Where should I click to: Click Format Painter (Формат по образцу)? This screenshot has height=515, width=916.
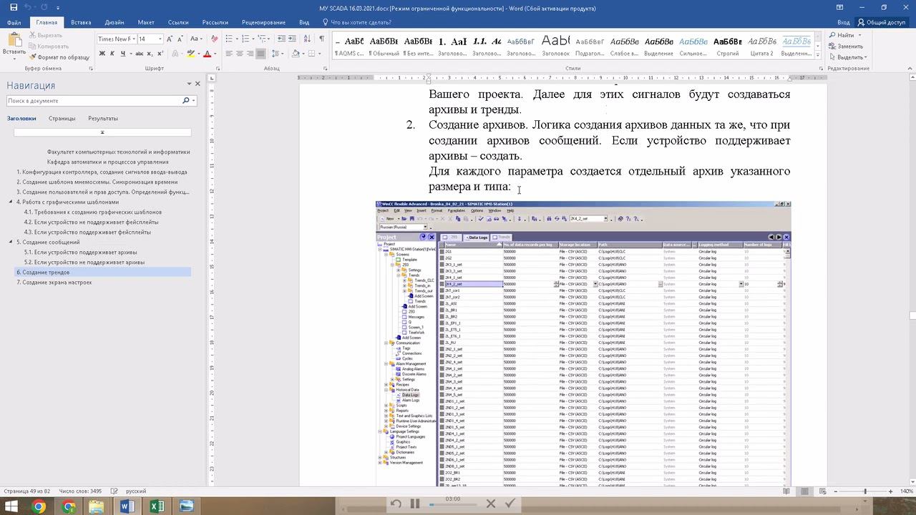(x=59, y=57)
